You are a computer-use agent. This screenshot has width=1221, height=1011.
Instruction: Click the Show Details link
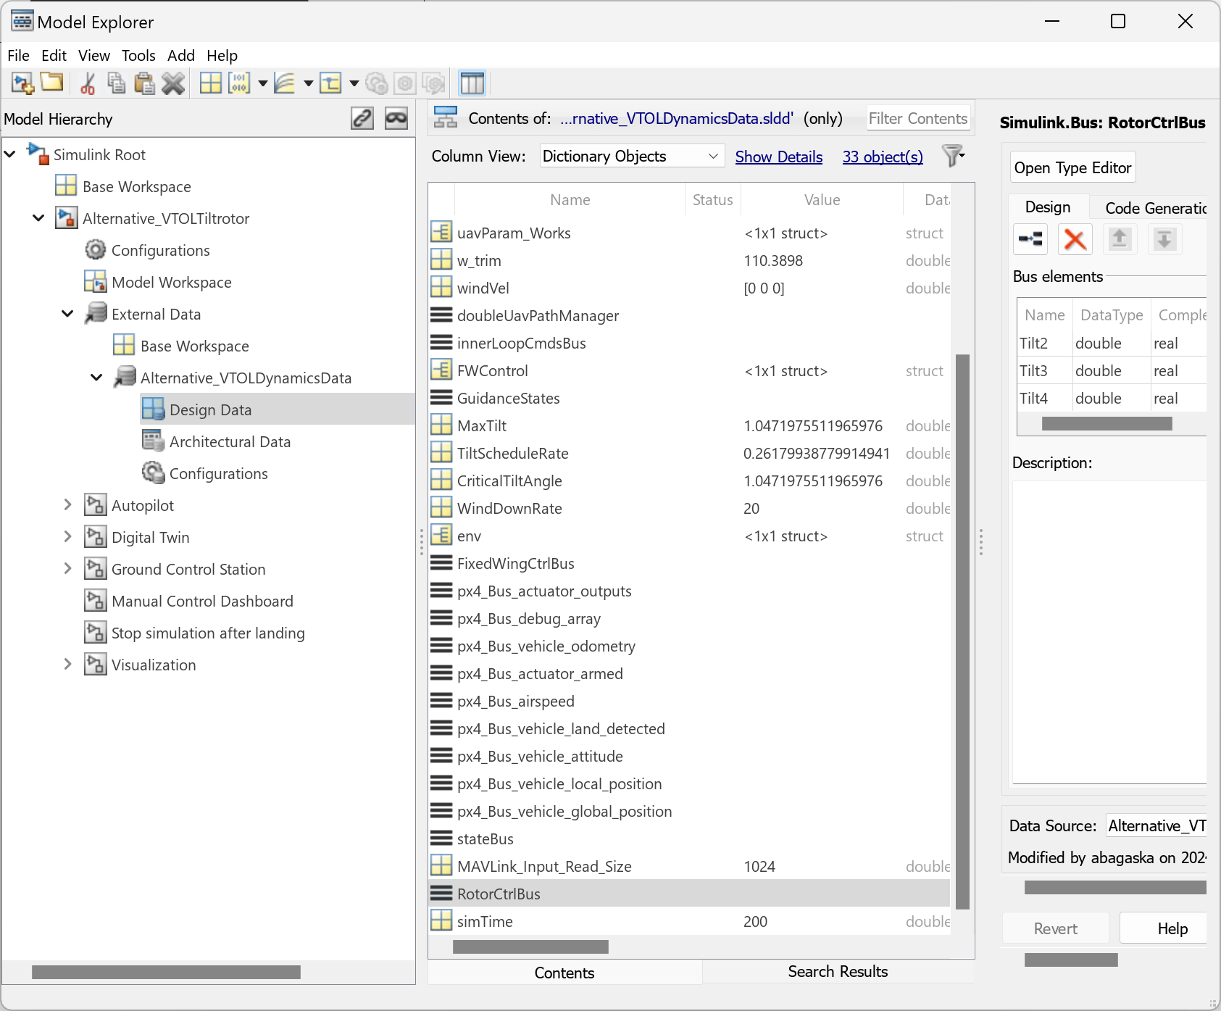point(778,157)
